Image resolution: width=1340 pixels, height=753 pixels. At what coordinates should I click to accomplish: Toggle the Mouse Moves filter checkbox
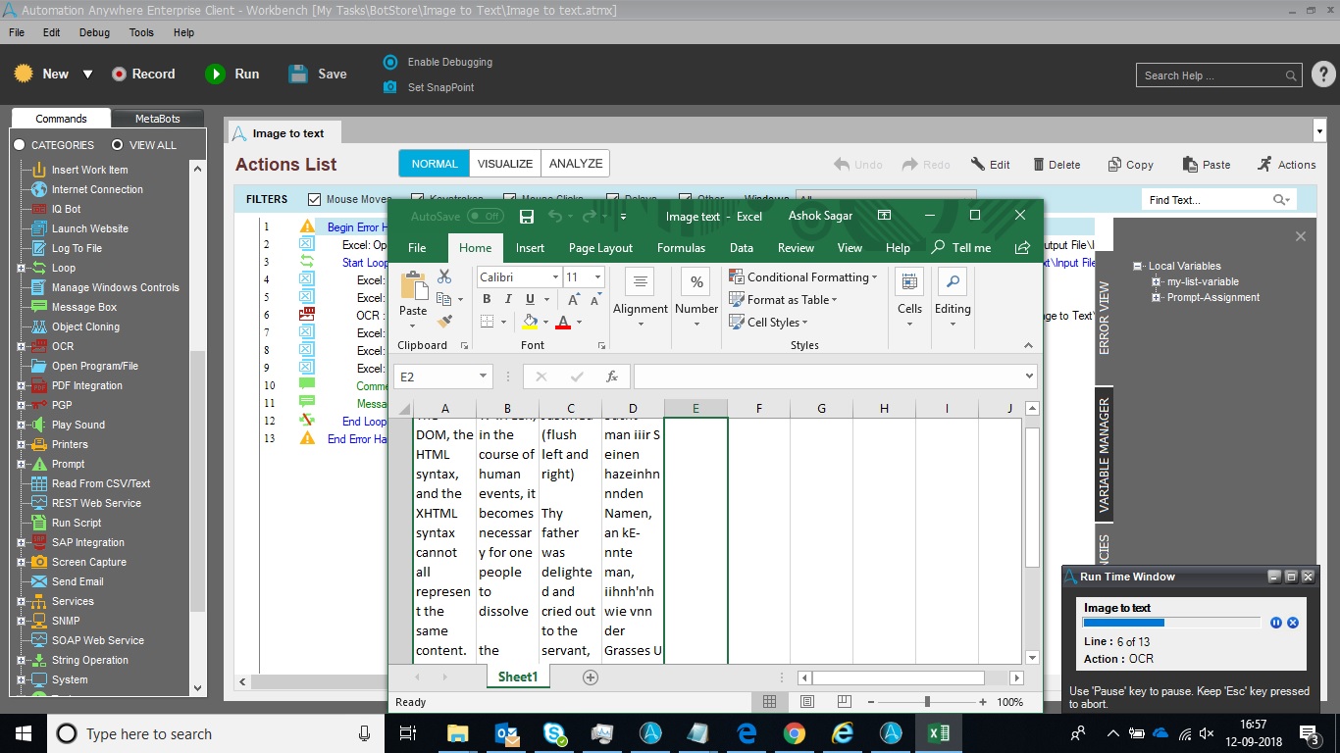pyautogui.click(x=315, y=199)
